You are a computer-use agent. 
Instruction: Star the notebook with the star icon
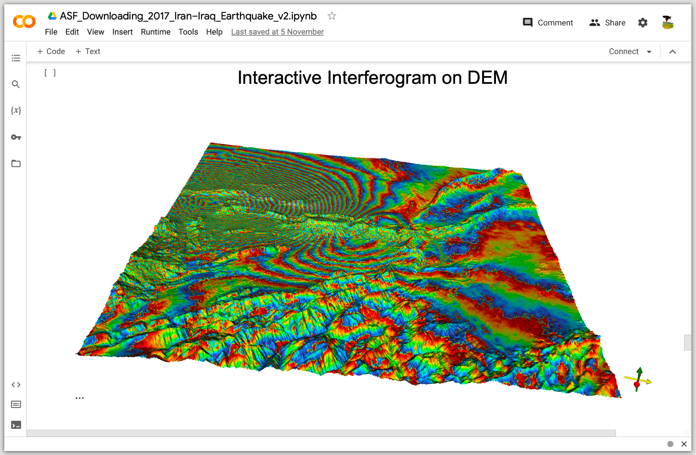[331, 16]
